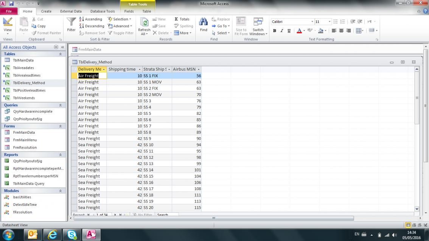
Task: Select the Format Painter tool
Action: click(46, 33)
